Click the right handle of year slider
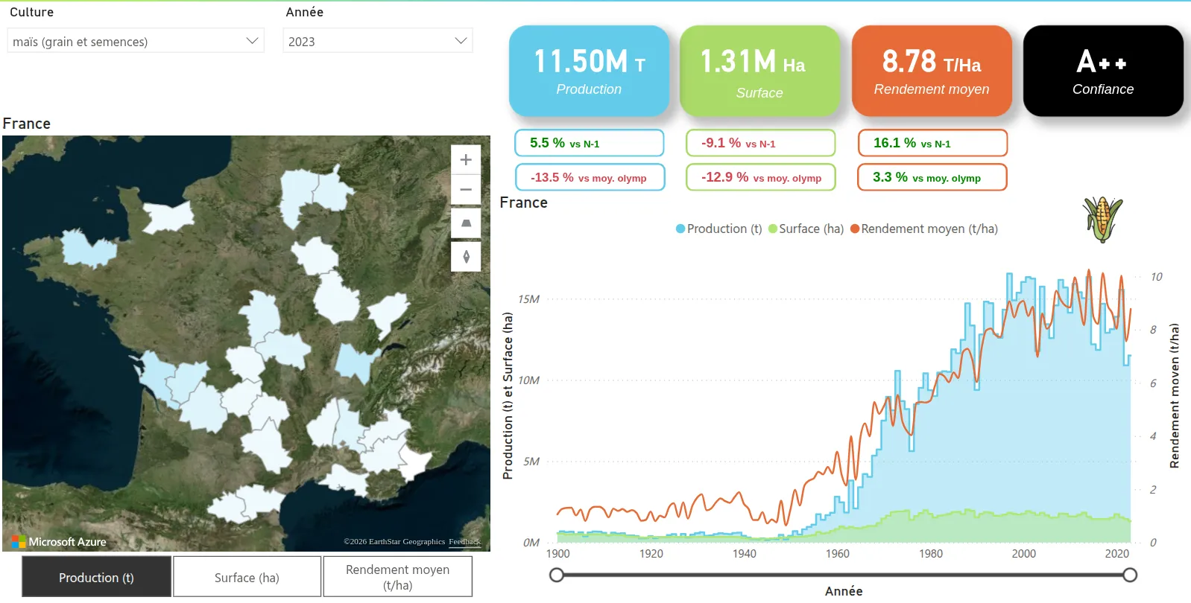 pos(1130,575)
